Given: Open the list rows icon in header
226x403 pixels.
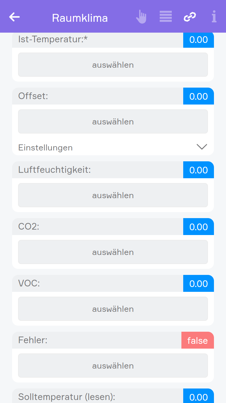Looking at the screenshot, I should (x=166, y=17).
